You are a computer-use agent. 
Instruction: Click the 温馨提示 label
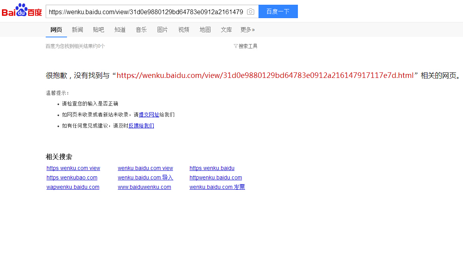tap(57, 93)
